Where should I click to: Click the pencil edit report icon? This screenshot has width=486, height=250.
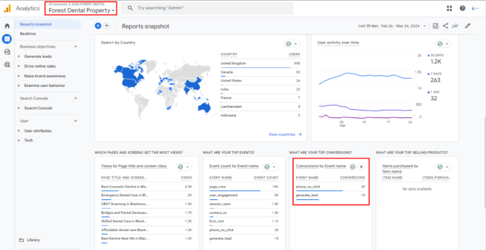pos(467,26)
